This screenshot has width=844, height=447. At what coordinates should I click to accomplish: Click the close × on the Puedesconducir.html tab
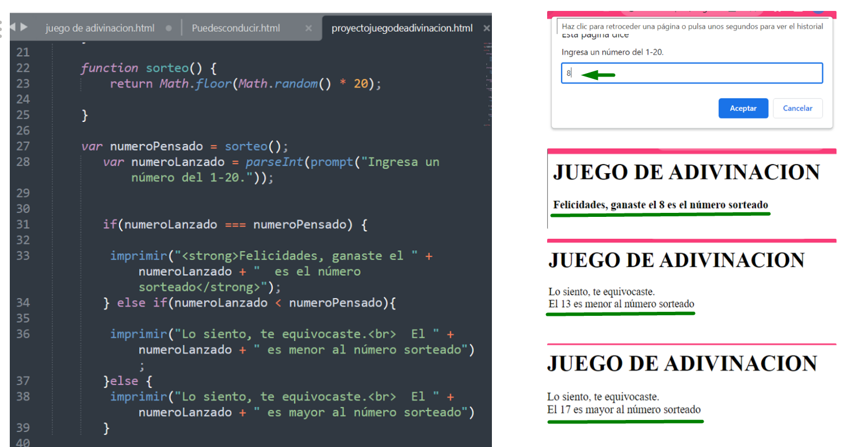point(308,28)
